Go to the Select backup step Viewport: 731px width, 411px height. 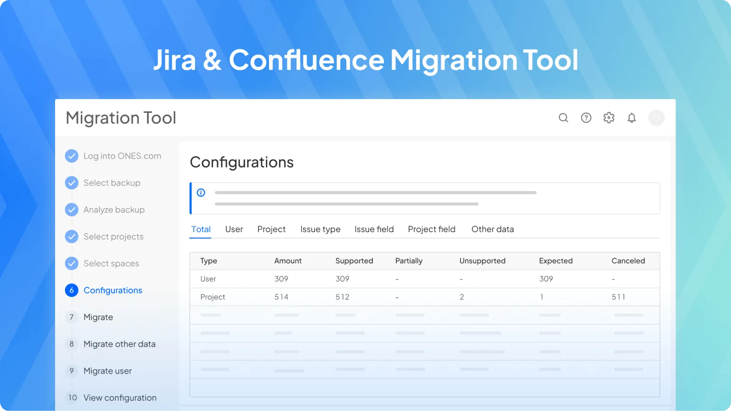(112, 183)
